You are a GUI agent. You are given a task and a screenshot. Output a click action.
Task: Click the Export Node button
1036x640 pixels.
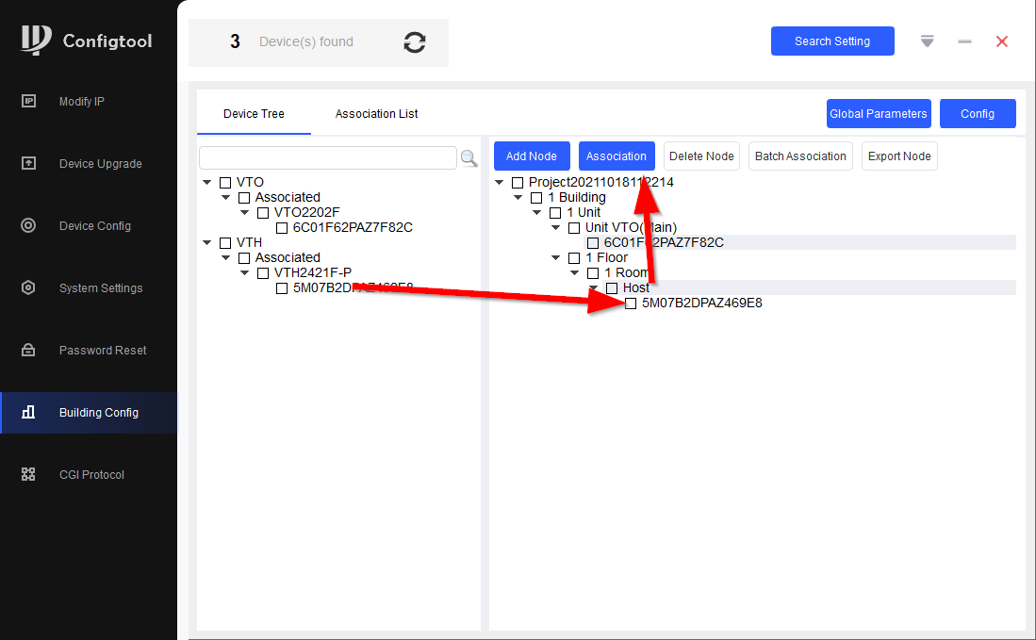899,156
